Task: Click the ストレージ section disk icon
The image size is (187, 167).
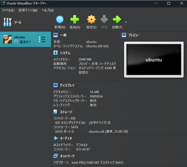Action: [x=55, y=112]
